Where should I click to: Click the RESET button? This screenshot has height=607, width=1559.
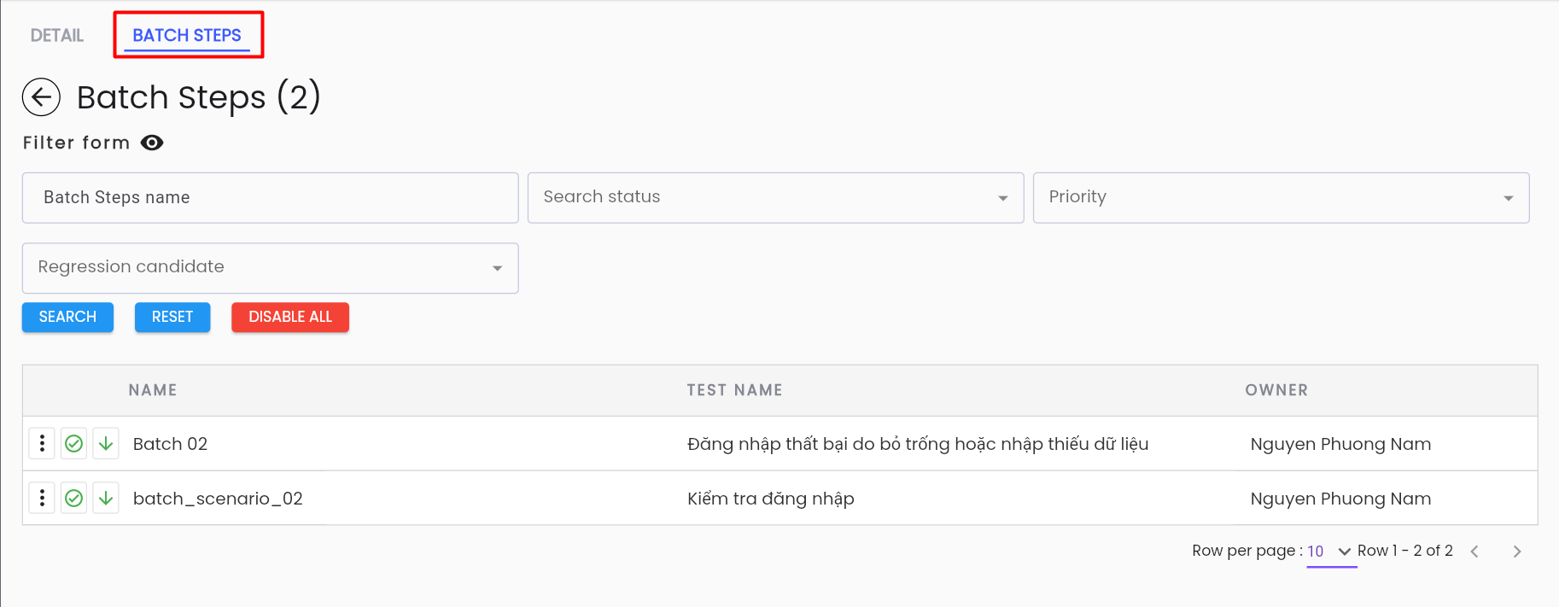point(172,317)
